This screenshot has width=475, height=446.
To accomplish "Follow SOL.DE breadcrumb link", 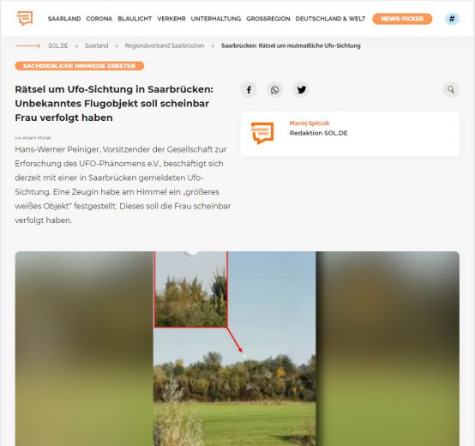I will point(58,45).
